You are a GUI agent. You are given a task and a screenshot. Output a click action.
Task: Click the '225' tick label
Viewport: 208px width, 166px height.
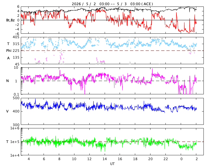(16, 51)
